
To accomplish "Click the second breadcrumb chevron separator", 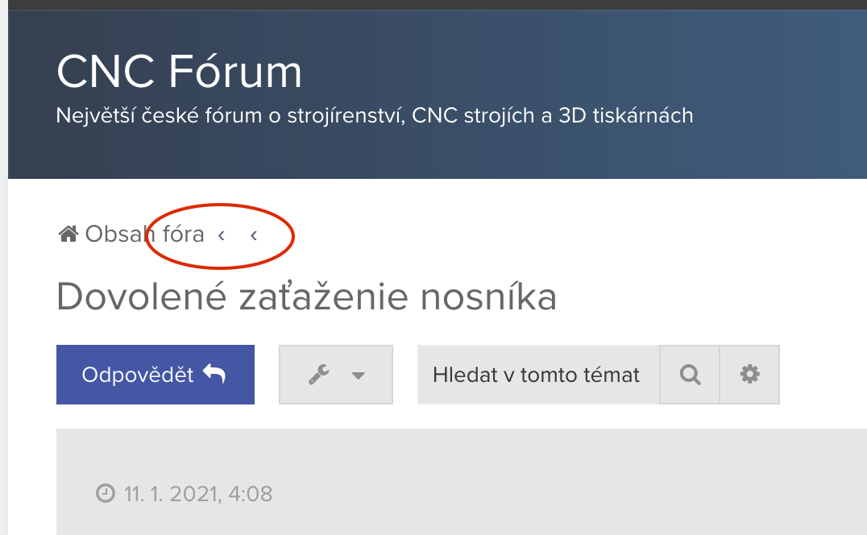I will tap(254, 235).
